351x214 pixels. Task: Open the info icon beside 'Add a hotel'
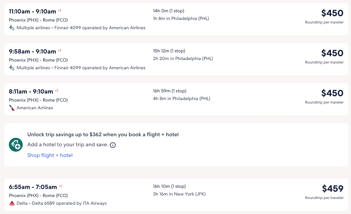(113, 145)
